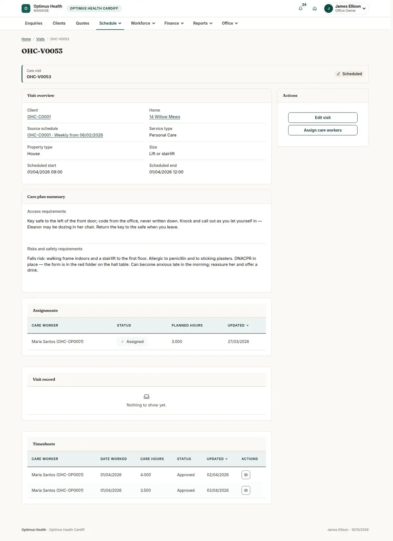This screenshot has height=541, width=393.
Task: Select Maria Santos in the Assignments table
Action: 58,342
